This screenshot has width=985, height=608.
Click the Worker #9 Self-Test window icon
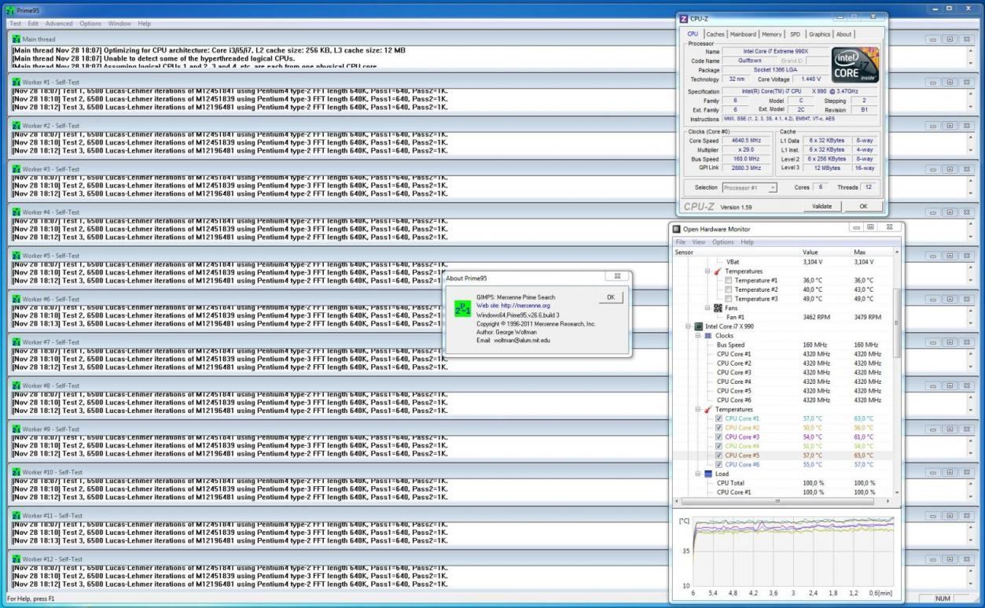tap(17, 429)
